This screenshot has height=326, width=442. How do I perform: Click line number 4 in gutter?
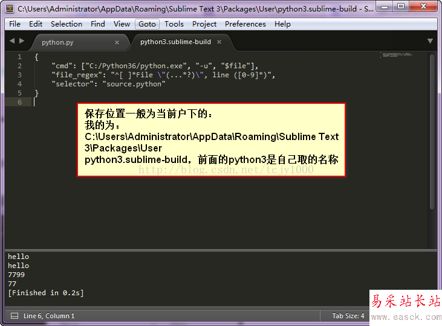point(19,84)
